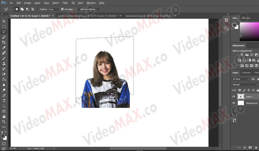
Task: Click Add to Selection mode icon
Action: point(22,9)
